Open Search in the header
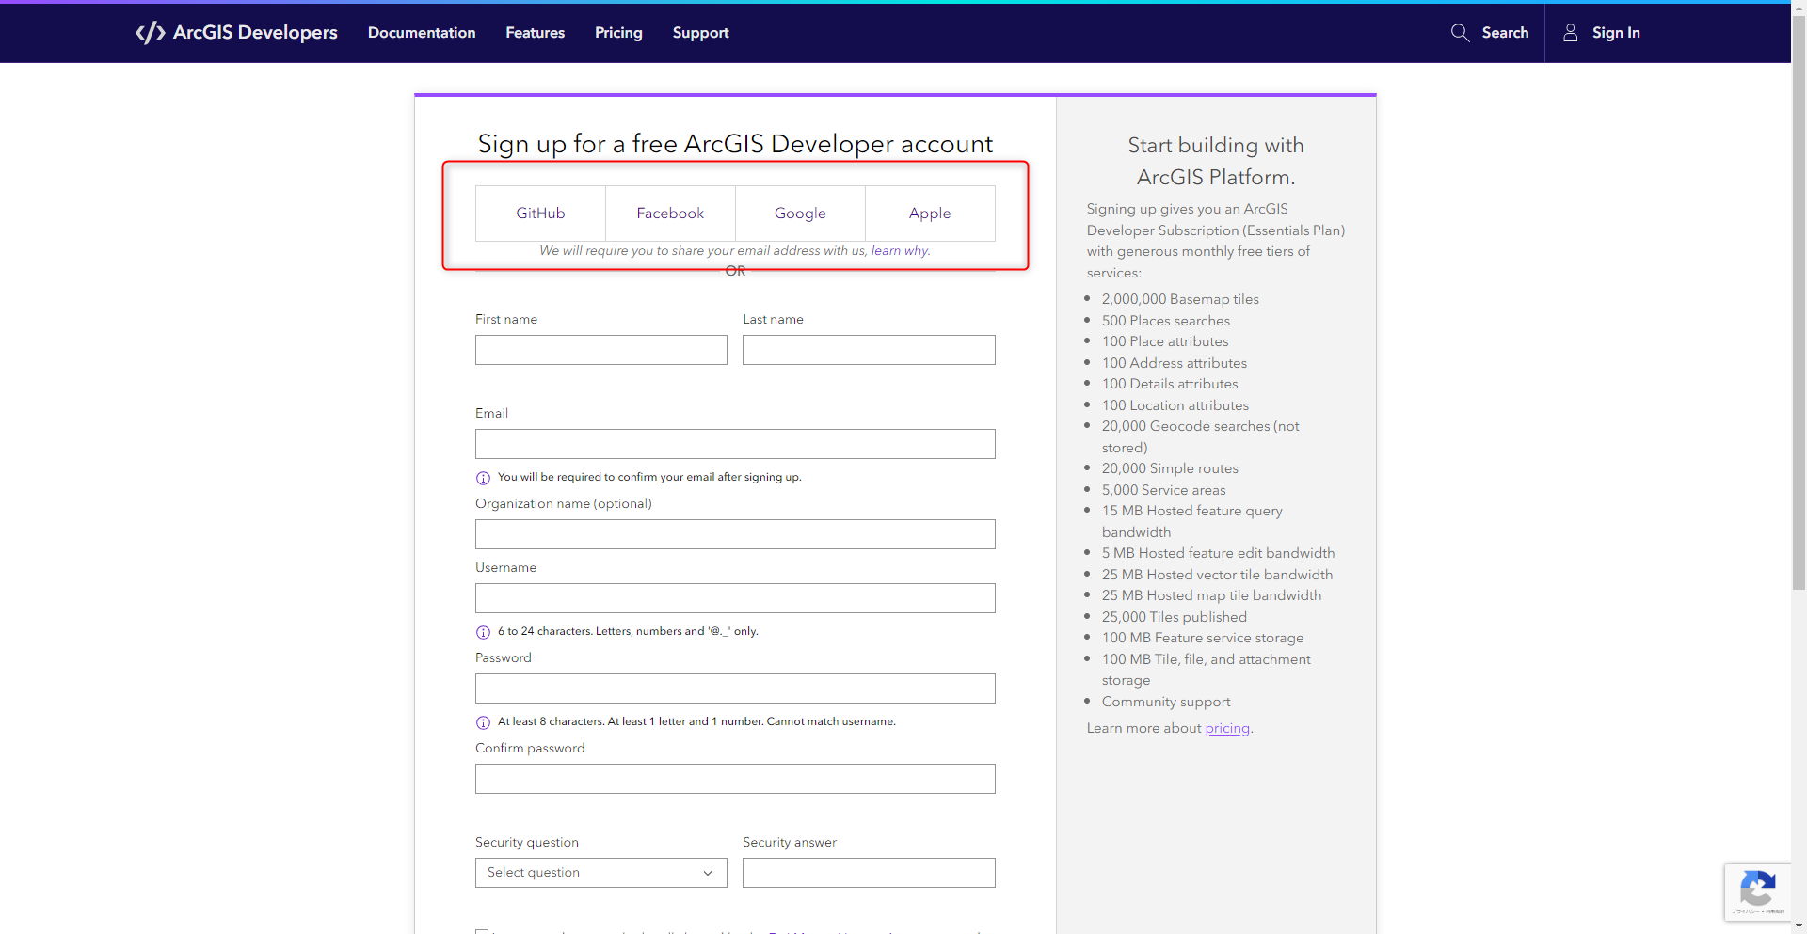The height and width of the screenshot is (934, 1807). [x=1490, y=33]
